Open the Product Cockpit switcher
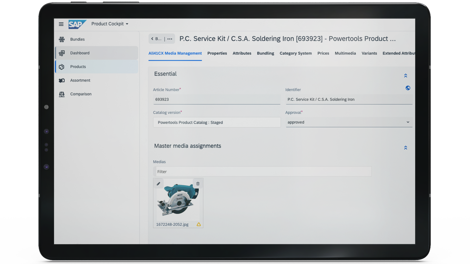 (x=110, y=24)
